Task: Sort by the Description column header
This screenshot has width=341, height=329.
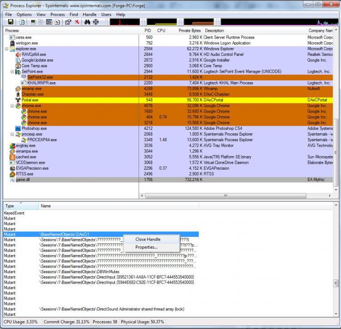Action: click(x=255, y=31)
